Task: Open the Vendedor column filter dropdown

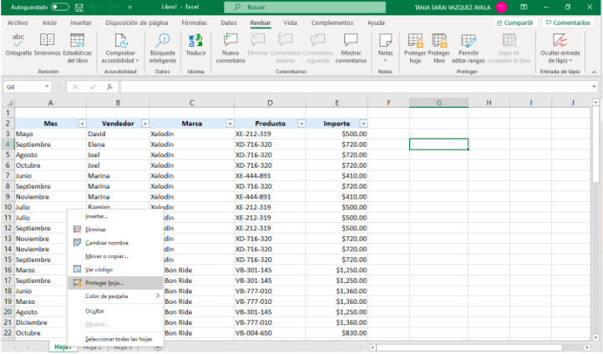Action: [x=145, y=124]
